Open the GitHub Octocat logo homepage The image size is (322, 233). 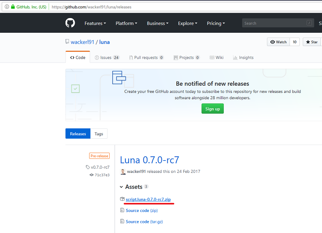point(70,23)
